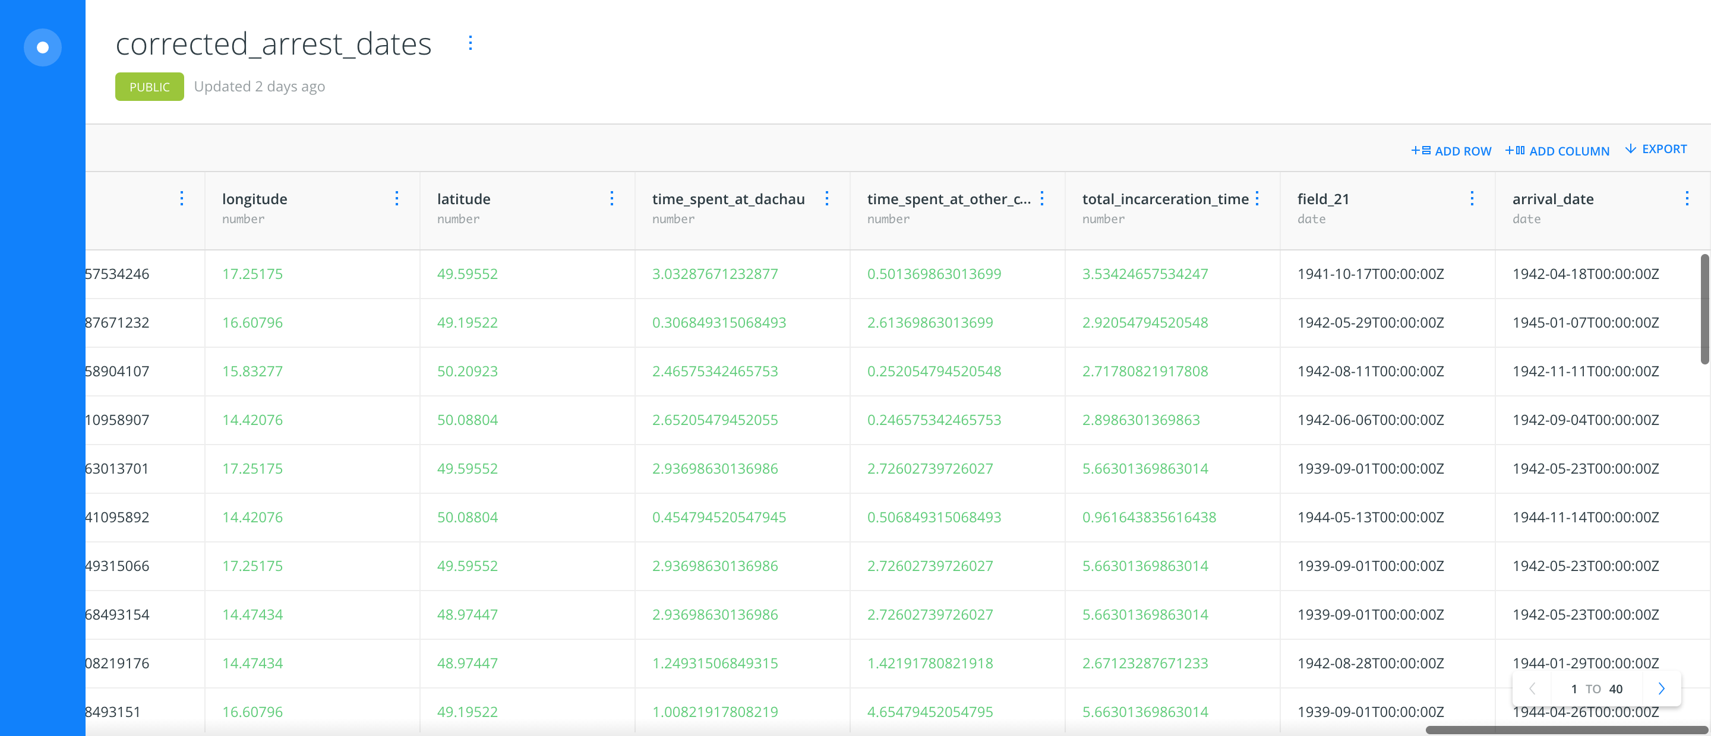Go to next page of rows
Screen dimensions: 1711x736
click(1661, 688)
